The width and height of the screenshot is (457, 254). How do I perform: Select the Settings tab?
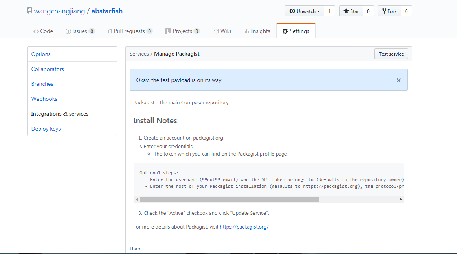(296, 31)
